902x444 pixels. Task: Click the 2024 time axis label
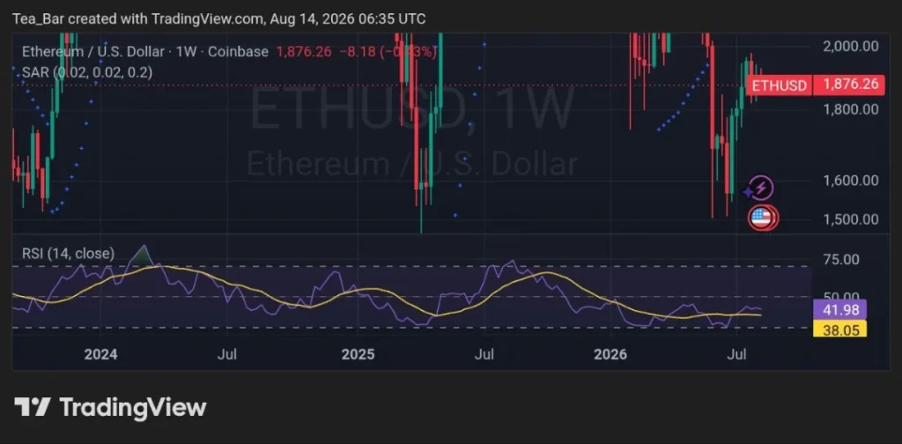(x=100, y=354)
